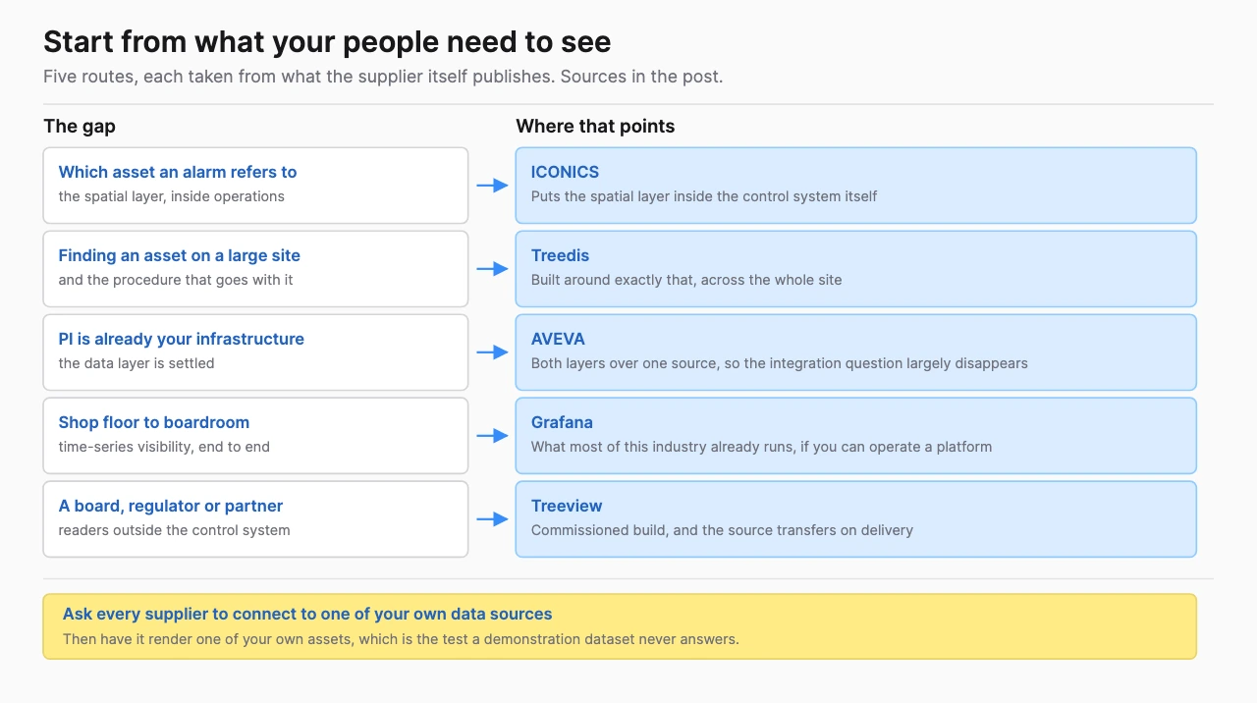Pick "A board, regulator or partner" title
The image size is (1257, 703).
pyautogui.click(x=171, y=506)
